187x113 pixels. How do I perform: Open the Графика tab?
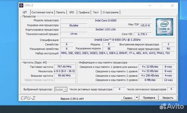(84, 12)
